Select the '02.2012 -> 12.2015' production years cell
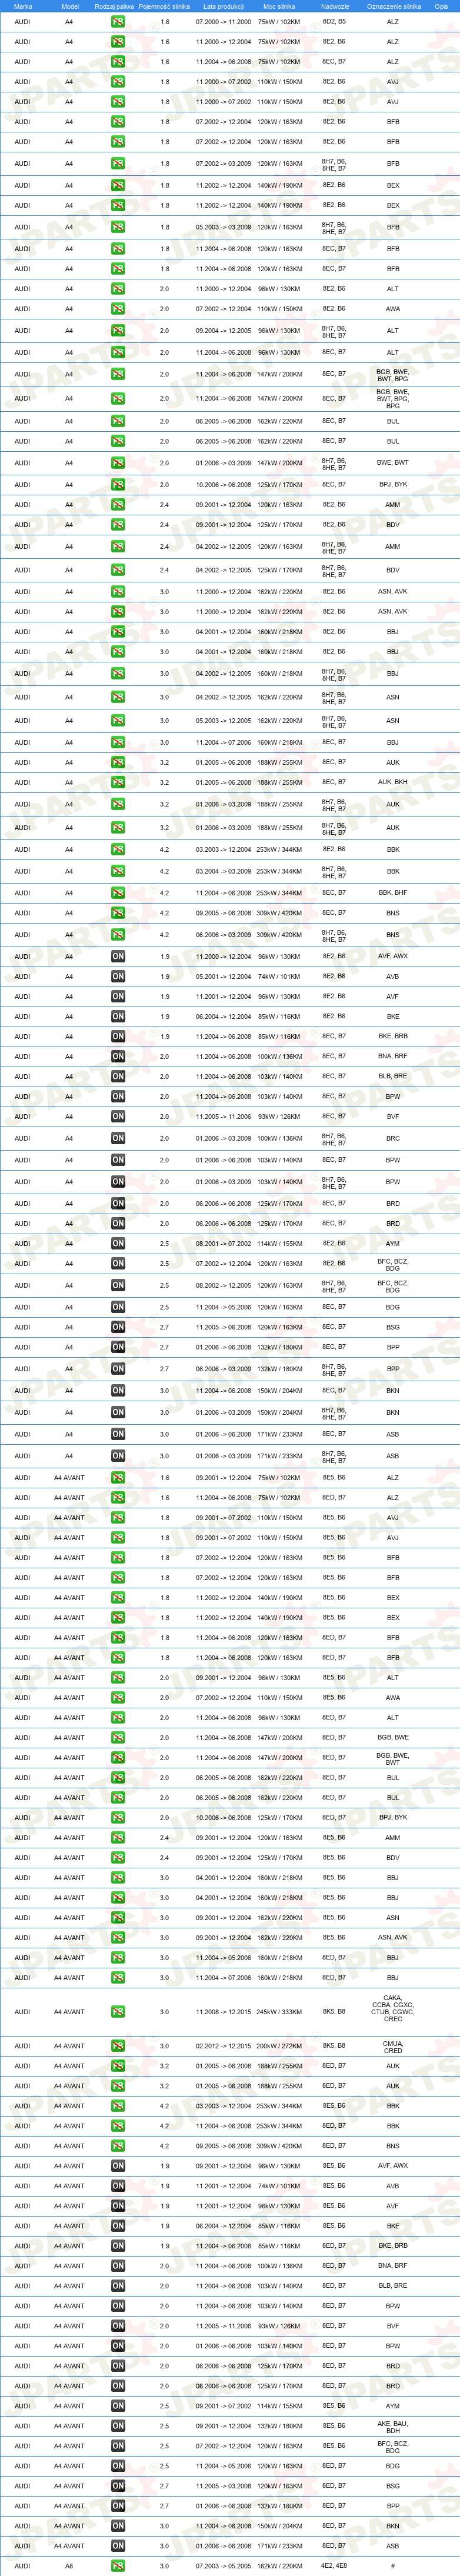The width and height of the screenshot is (460, 2576). pos(223,2046)
